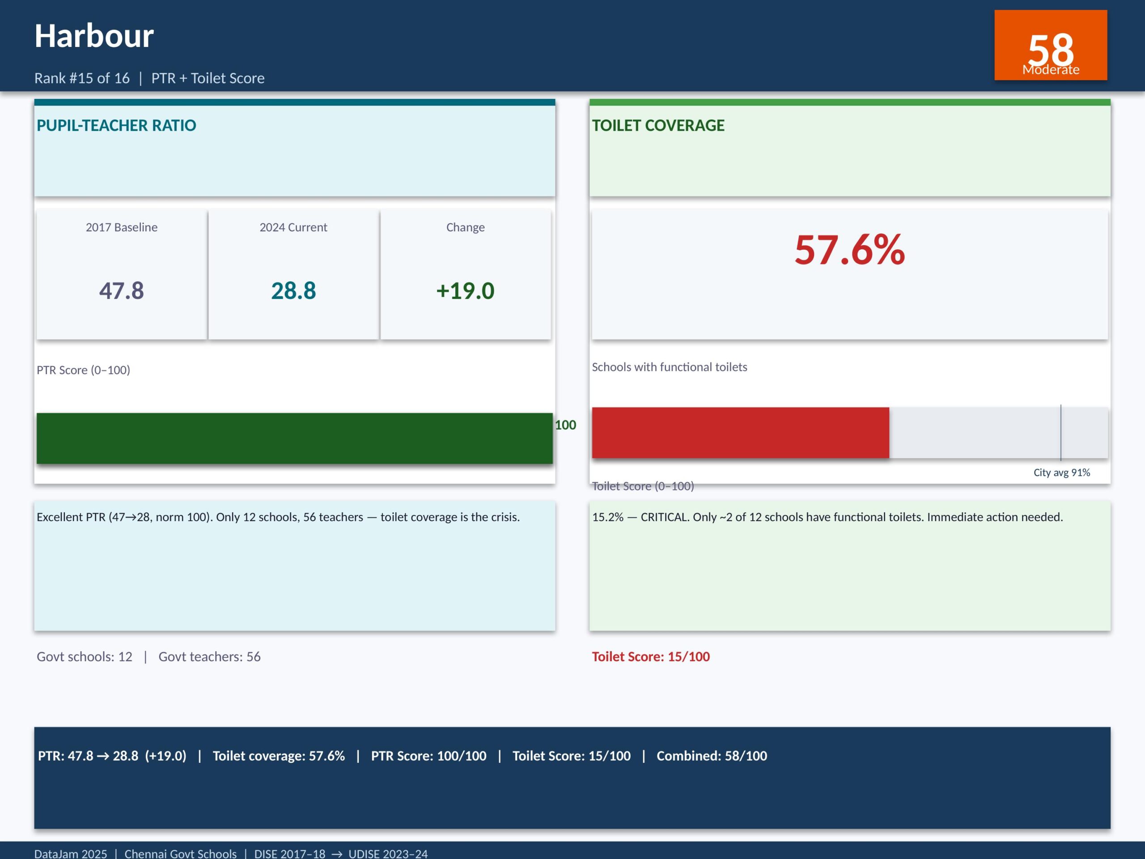Click the TOILET COVERAGE panel header
1145x859 pixels.
pyautogui.click(x=658, y=125)
